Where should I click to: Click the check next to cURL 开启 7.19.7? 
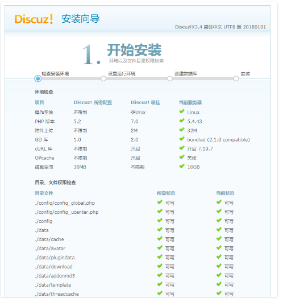tap(182, 148)
